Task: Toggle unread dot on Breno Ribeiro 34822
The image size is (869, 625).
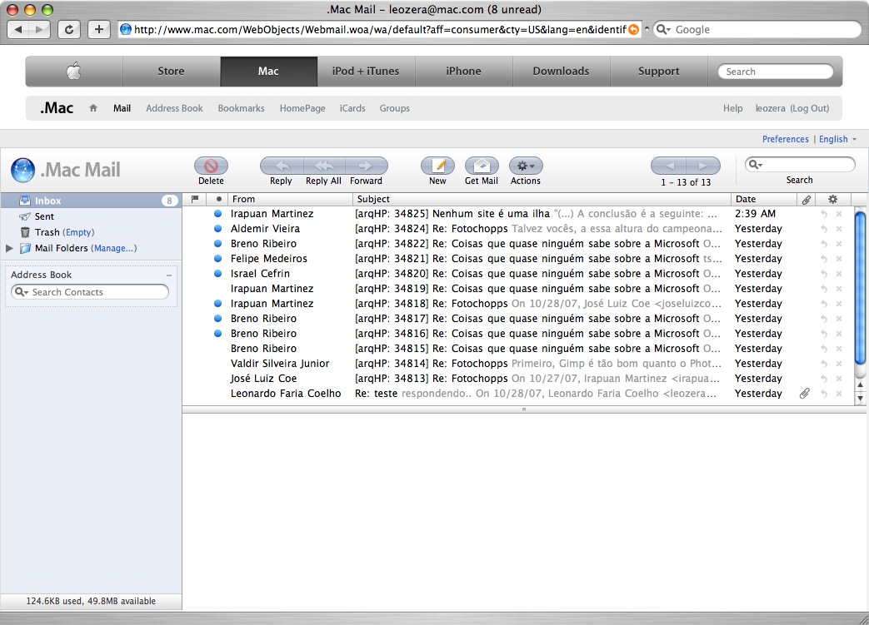Action: (x=217, y=243)
